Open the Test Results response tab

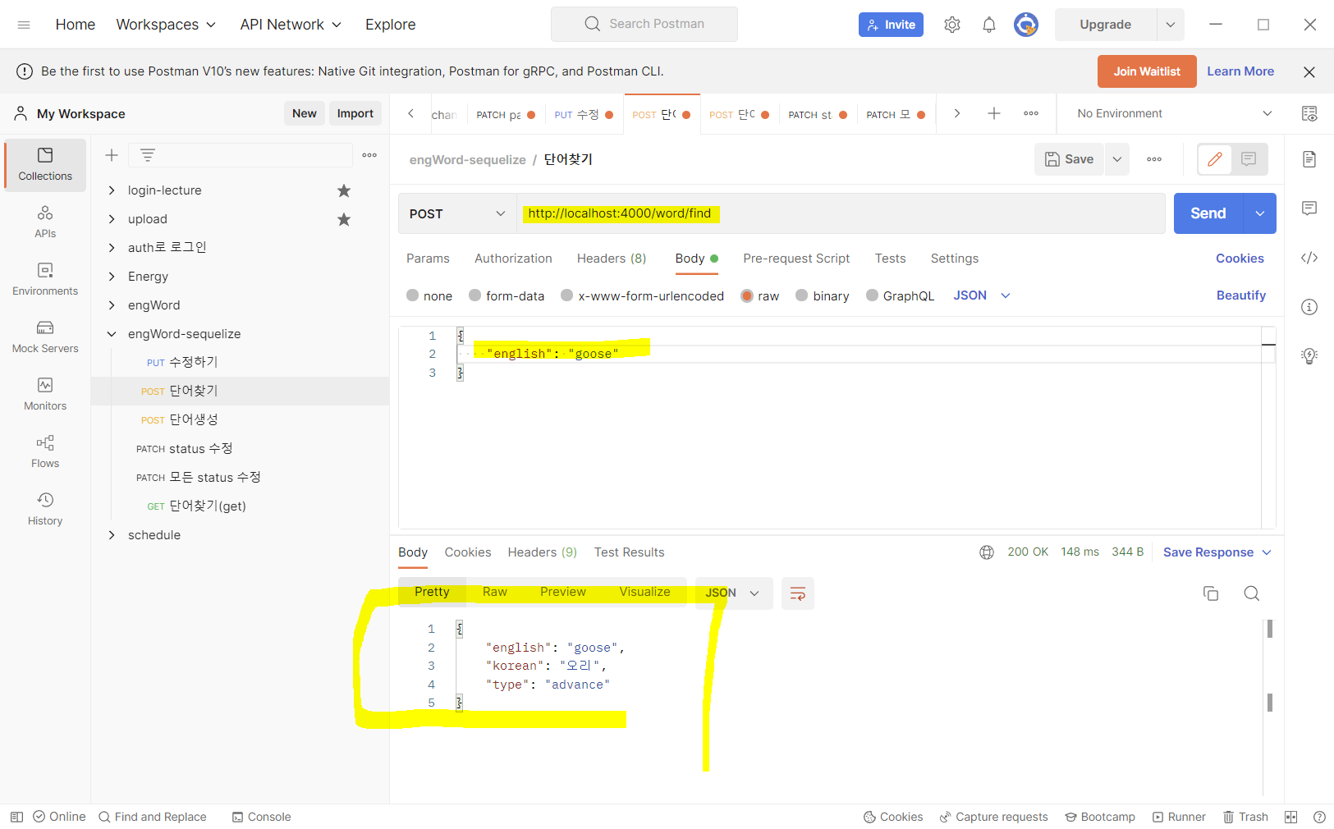point(630,552)
